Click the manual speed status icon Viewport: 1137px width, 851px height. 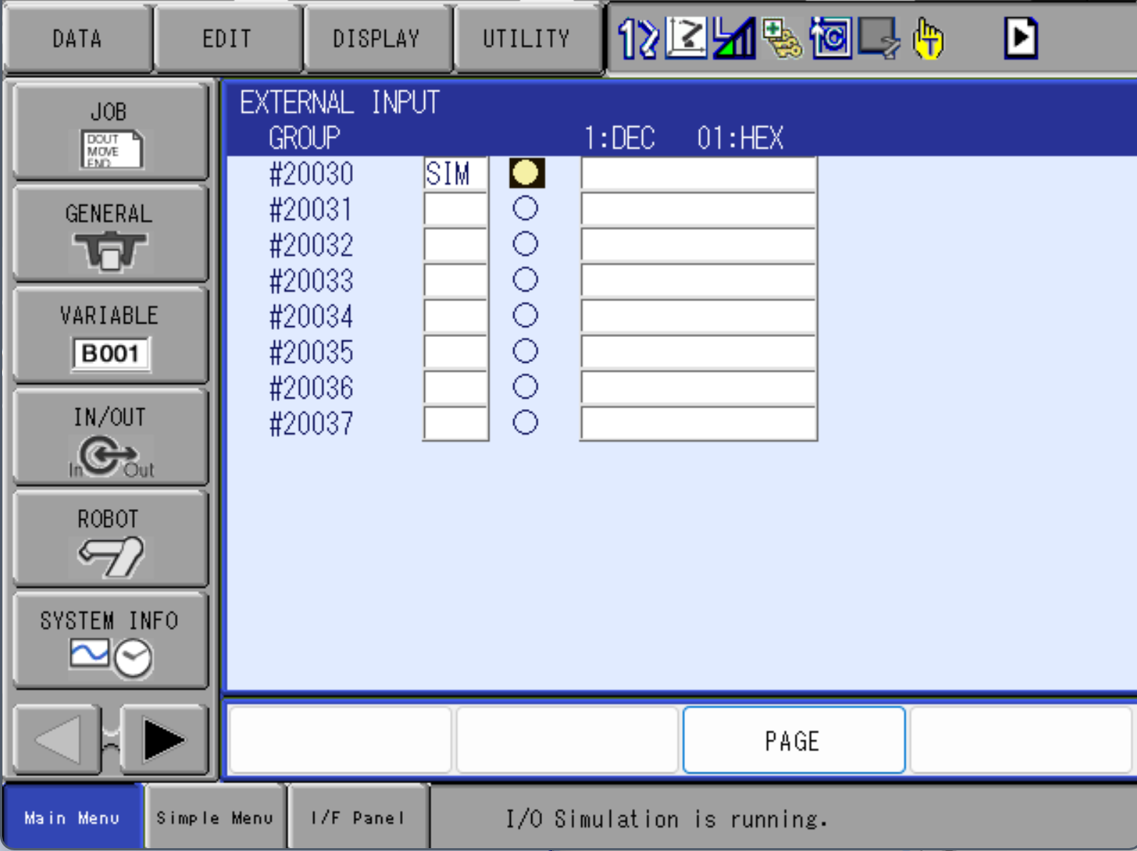pos(734,38)
